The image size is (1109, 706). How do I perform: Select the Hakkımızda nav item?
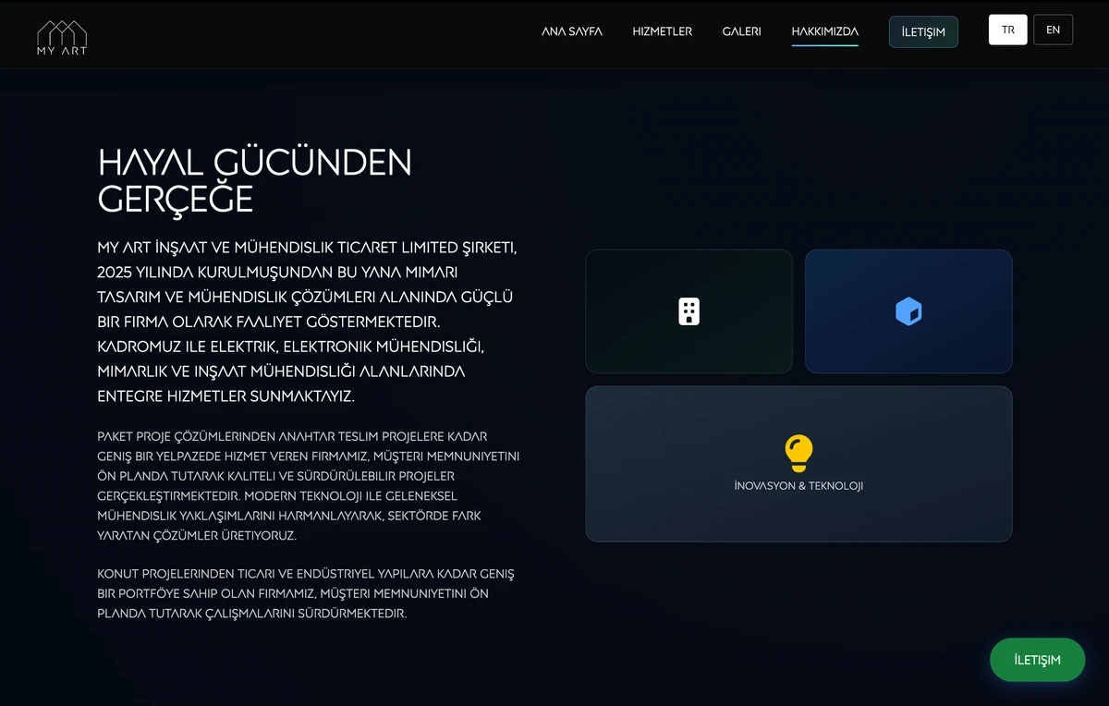point(824,31)
